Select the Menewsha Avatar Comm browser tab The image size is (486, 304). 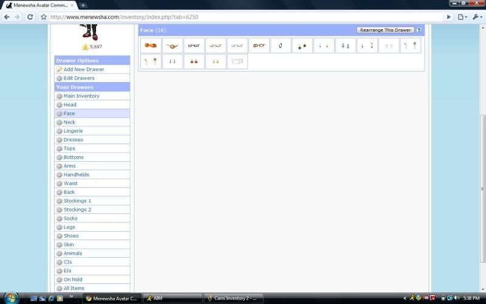(x=39, y=5)
